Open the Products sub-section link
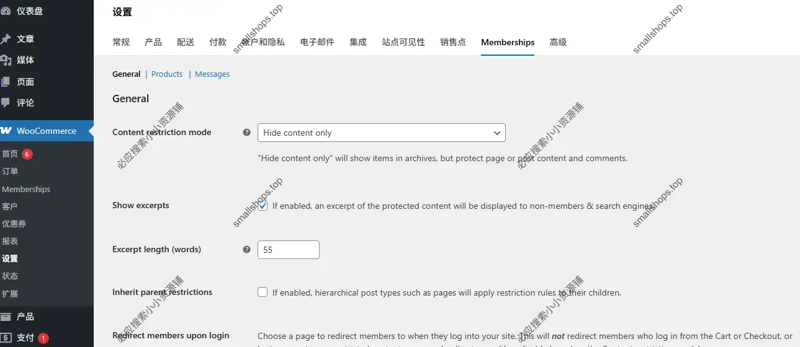Screen dimensions: 800x347 tap(167, 74)
